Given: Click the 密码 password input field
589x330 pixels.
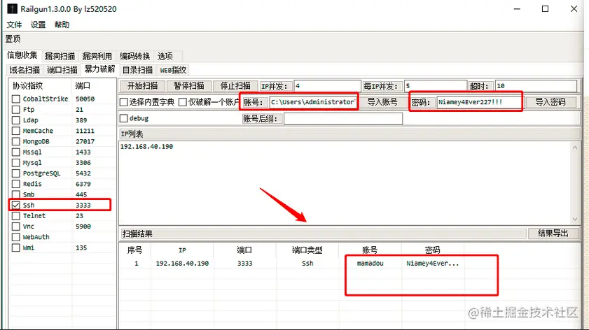Looking at the screenshot, I should [478, 102].
